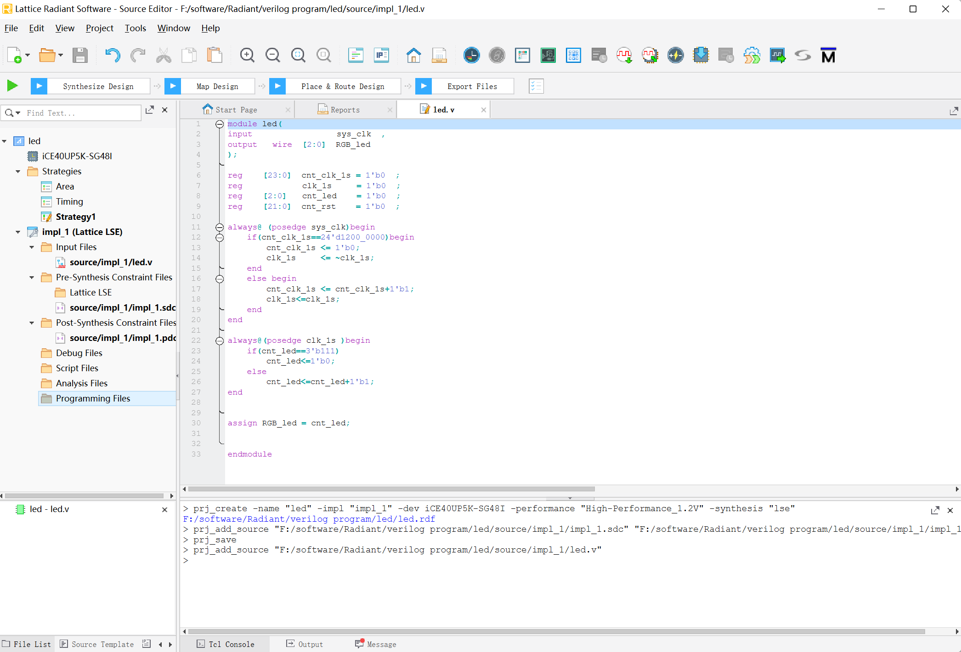Run all with the green play arrow

(12, 86)
